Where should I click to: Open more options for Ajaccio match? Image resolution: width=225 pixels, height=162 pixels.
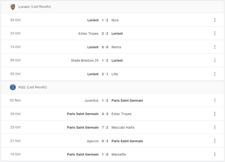pos(215,141)
